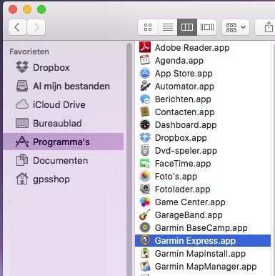Viewport: 275px width, 276px height.
Task: Click the Dropbox icon in the sidebar
Action: 22,67
